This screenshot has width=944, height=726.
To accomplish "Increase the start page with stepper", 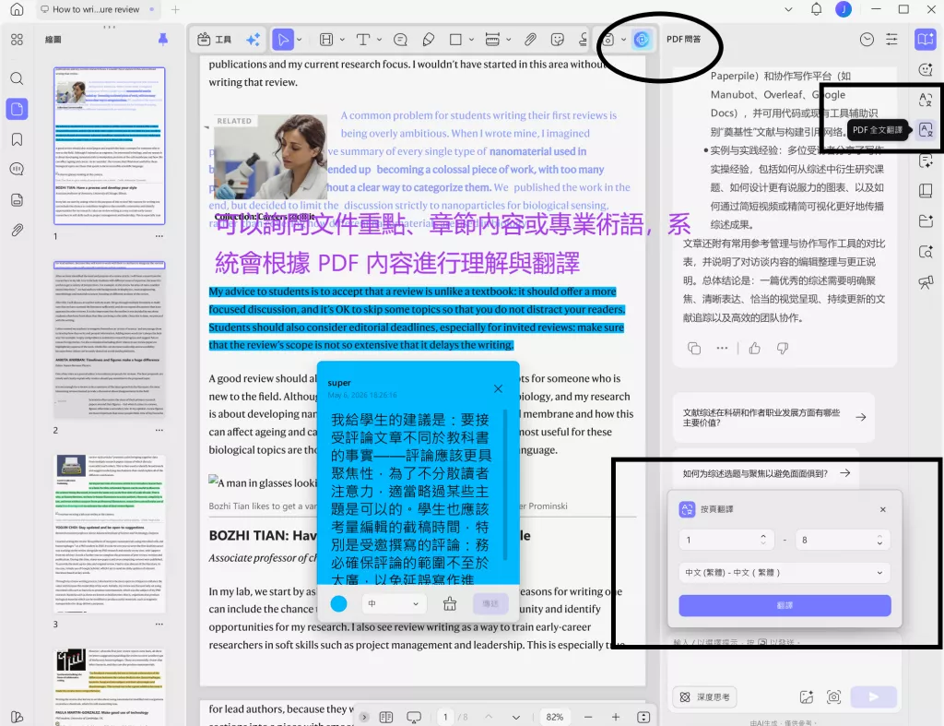I will [762, 536].
